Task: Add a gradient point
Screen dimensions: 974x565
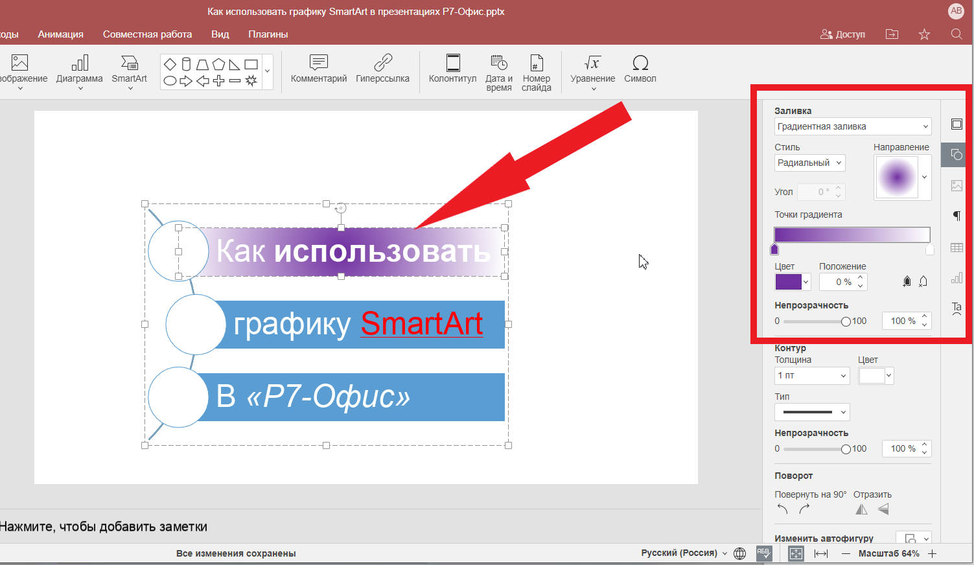Action: tap(907, 281)
